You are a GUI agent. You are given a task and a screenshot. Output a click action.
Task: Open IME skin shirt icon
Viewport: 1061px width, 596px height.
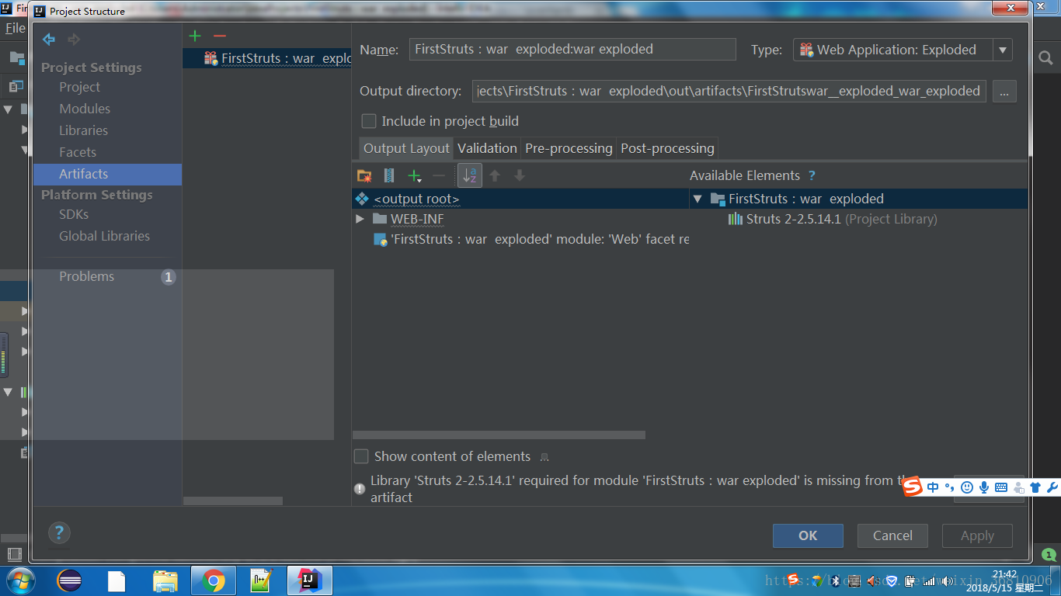tap(1035, 487)
